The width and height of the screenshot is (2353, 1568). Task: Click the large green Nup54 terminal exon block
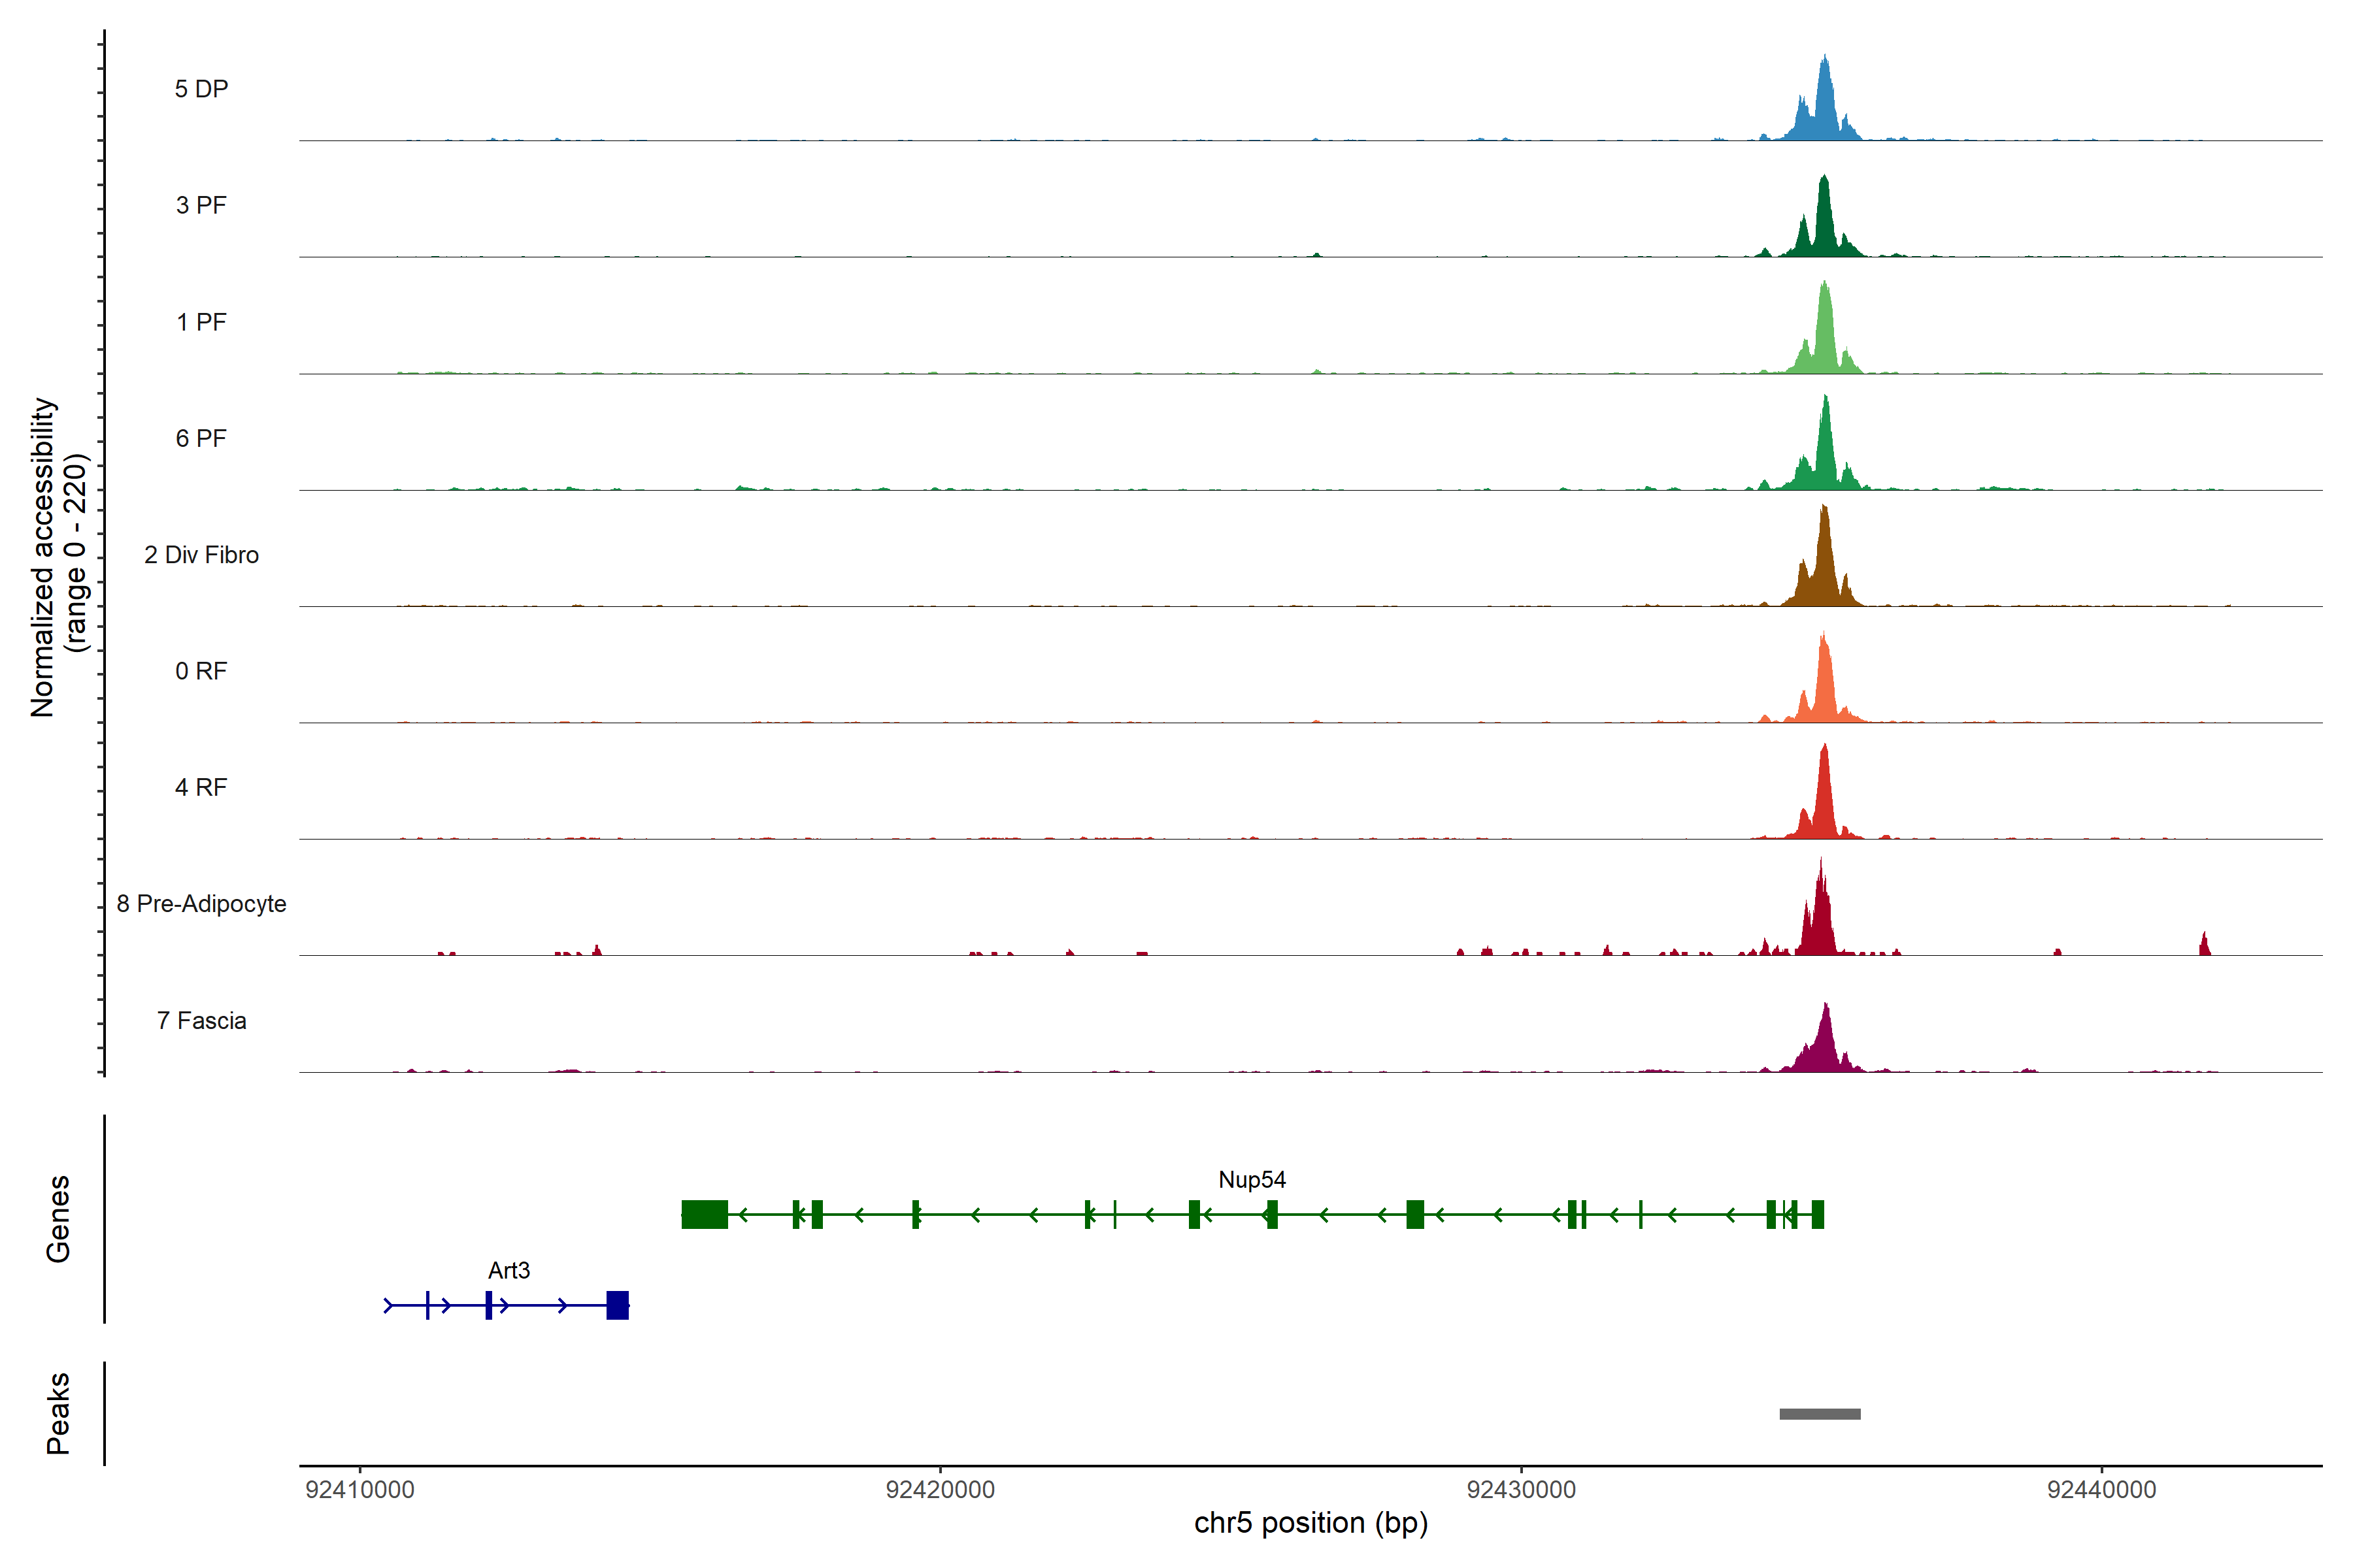pos(705,1214)
